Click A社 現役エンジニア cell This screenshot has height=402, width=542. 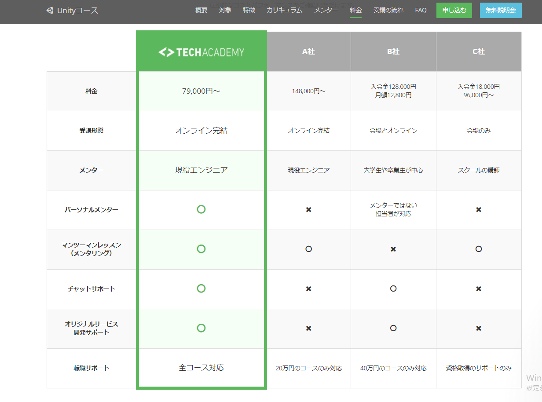click(308, 170)
